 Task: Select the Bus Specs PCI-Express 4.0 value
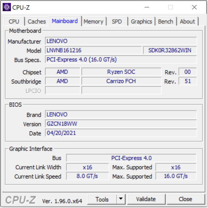(121, 60)
